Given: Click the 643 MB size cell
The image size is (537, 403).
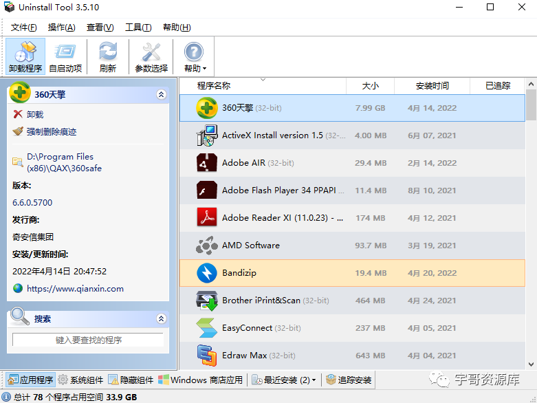Looking at the screenshot, I should (370, 356).
